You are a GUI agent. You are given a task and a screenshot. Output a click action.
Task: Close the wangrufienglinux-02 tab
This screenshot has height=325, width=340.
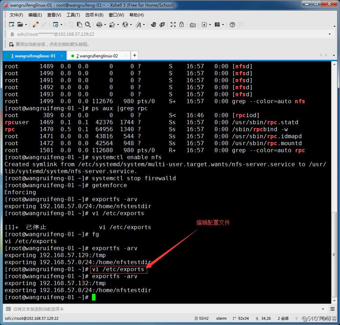[126, 56]
